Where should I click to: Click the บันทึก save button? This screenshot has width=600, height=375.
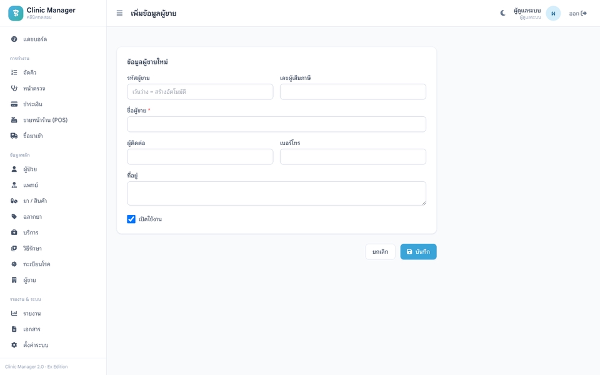coord(418,252)
